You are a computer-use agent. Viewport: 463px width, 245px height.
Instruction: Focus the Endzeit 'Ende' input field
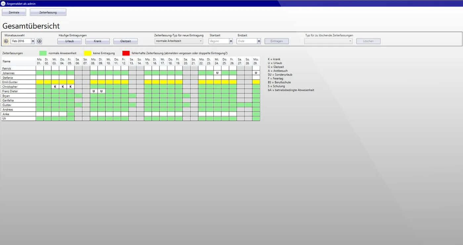tap(247, 41)
